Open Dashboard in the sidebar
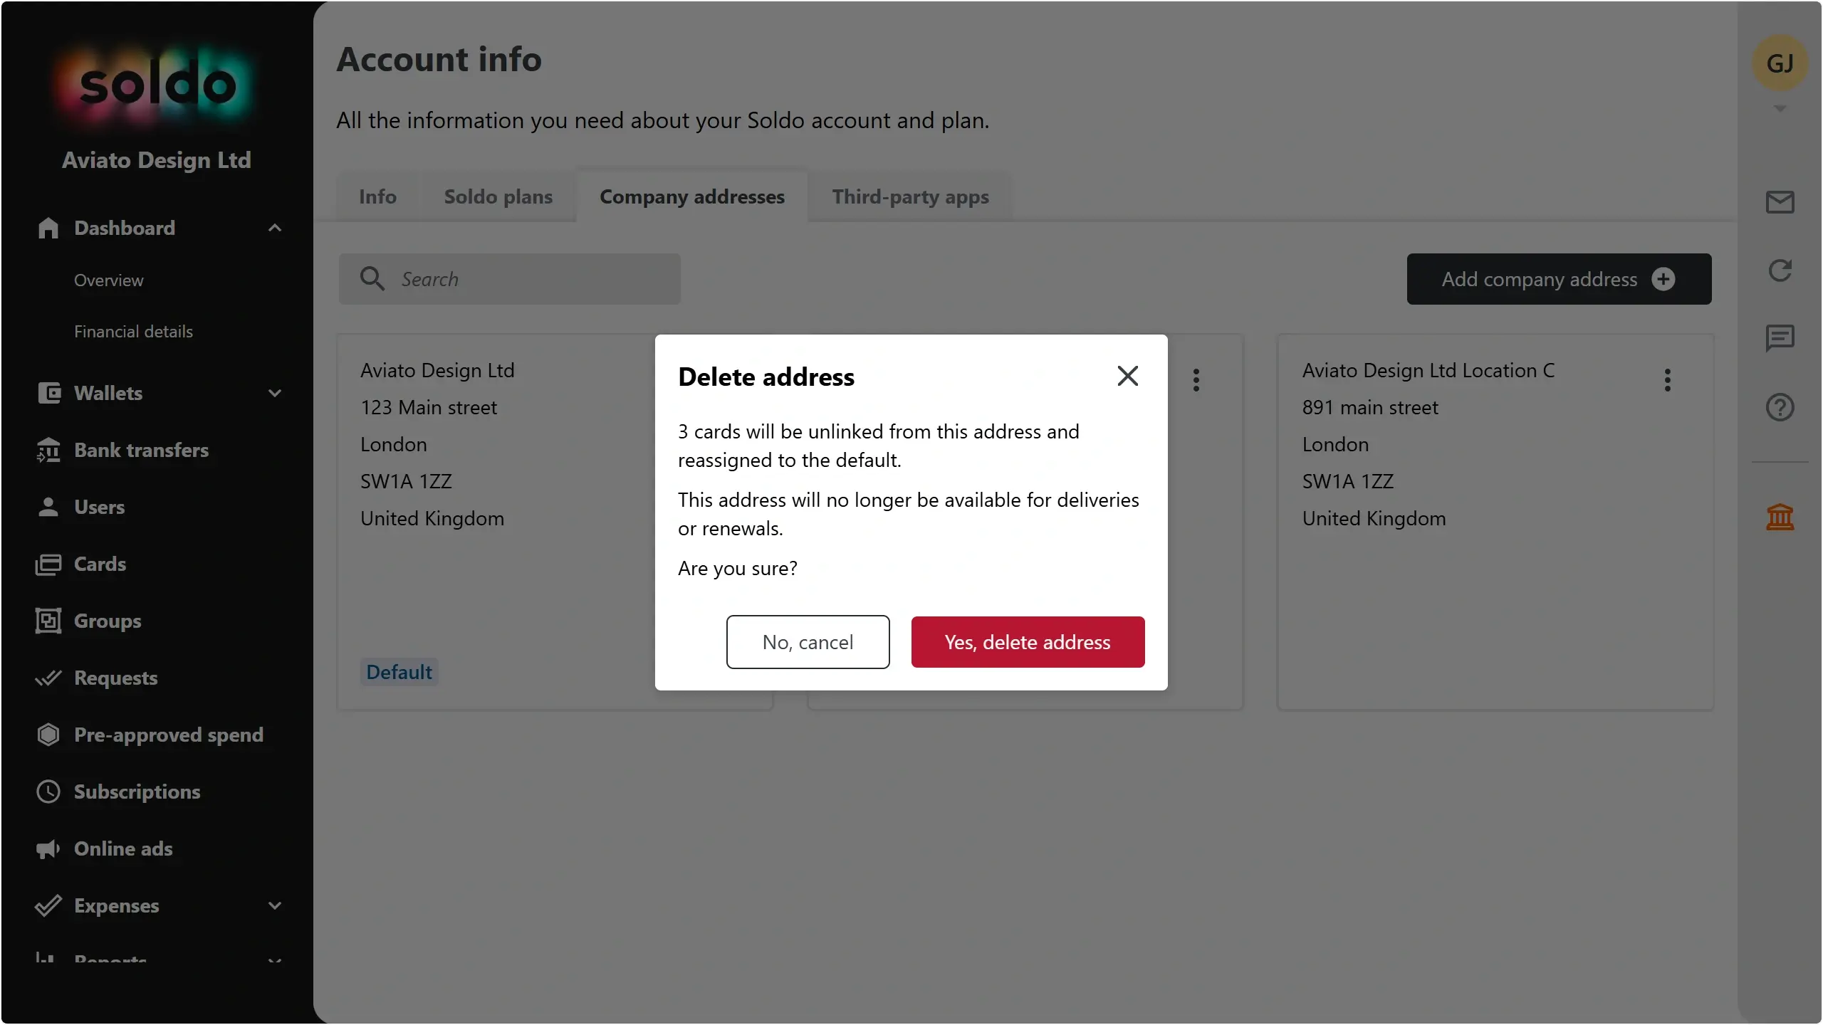This screenshot has height=1025, width=1823. [125, 228]
